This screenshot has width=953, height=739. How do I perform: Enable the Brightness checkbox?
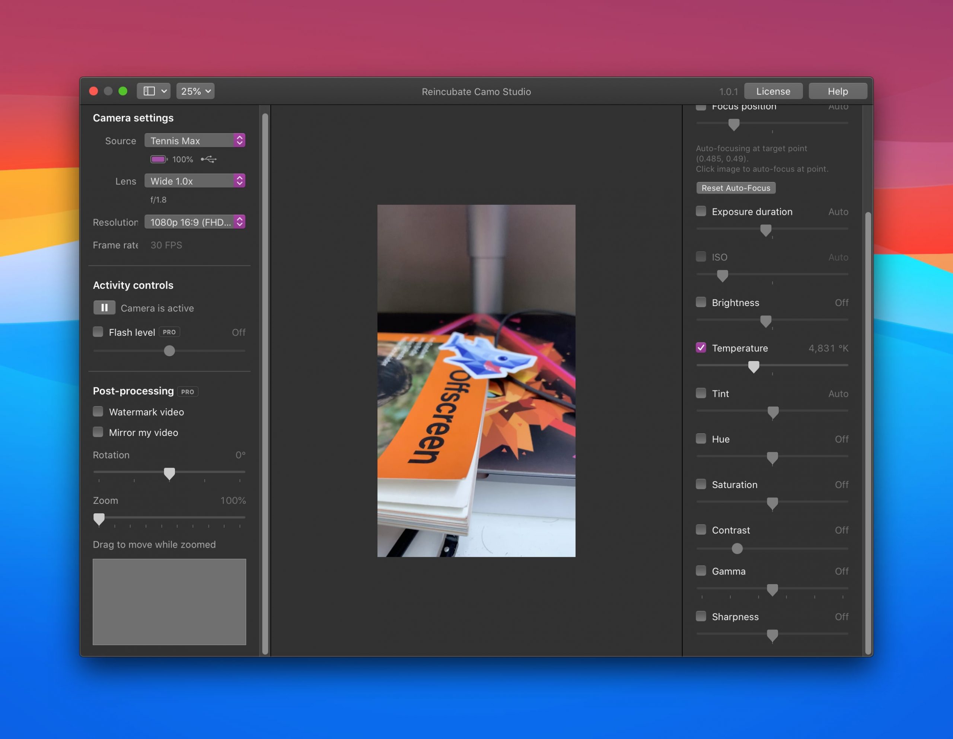click(701, 302)
